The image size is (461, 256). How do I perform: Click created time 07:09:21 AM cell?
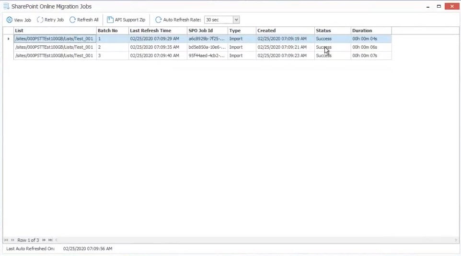pos(285,47)
